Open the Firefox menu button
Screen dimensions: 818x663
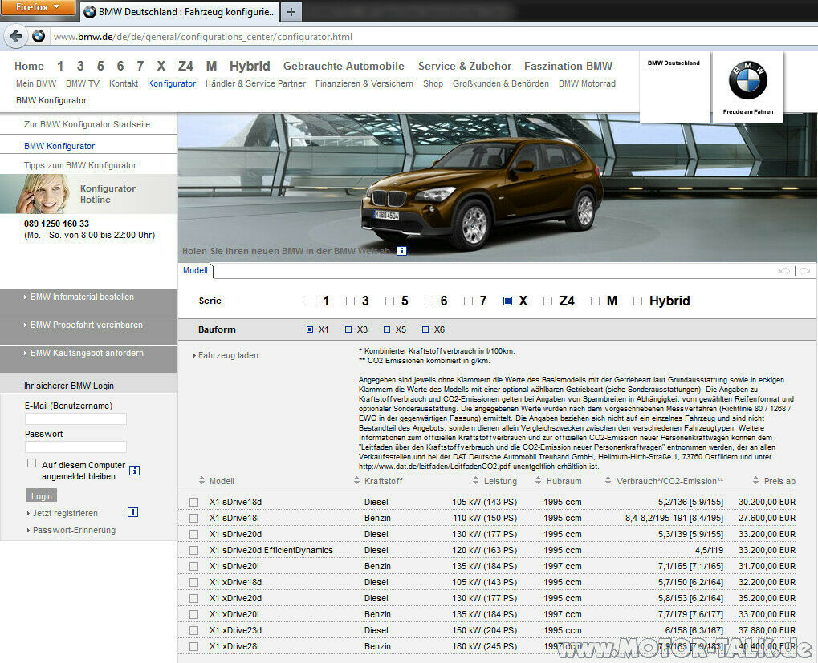[36, 7]
